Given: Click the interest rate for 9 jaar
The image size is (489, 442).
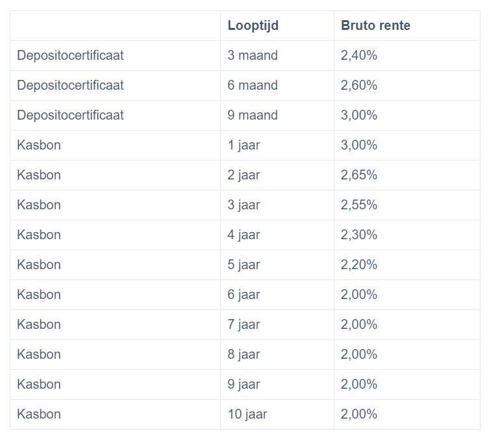Looking at the screenshot, I should pos(358,385).
